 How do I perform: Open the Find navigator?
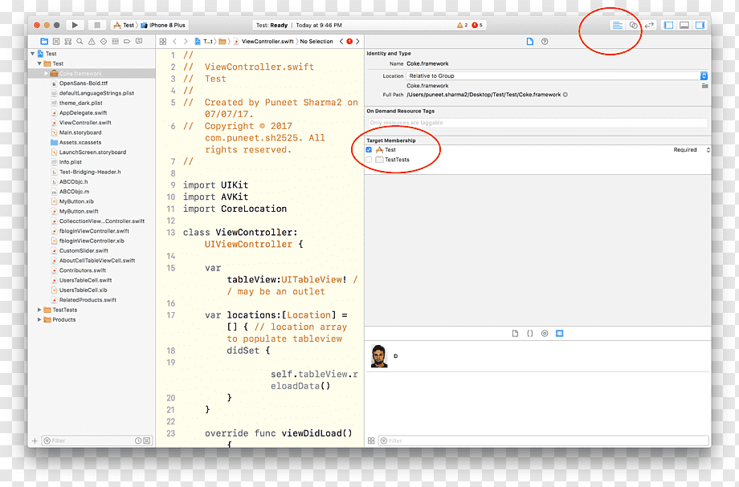80,42
